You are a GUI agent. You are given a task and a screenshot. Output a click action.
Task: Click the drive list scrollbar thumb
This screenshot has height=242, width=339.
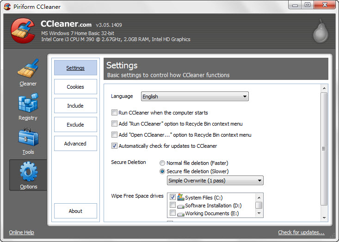pyautogui.click(x=259, y=205)
